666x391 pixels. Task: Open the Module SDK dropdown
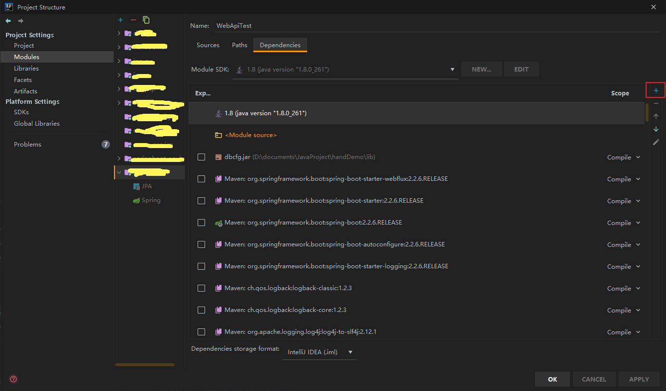coord(345,70)
